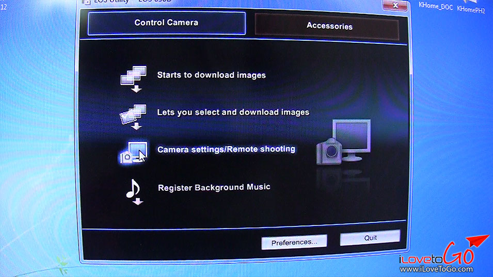Open the Preferences... dialog
Screen dimensions: 493x277
tap(294, 242)
